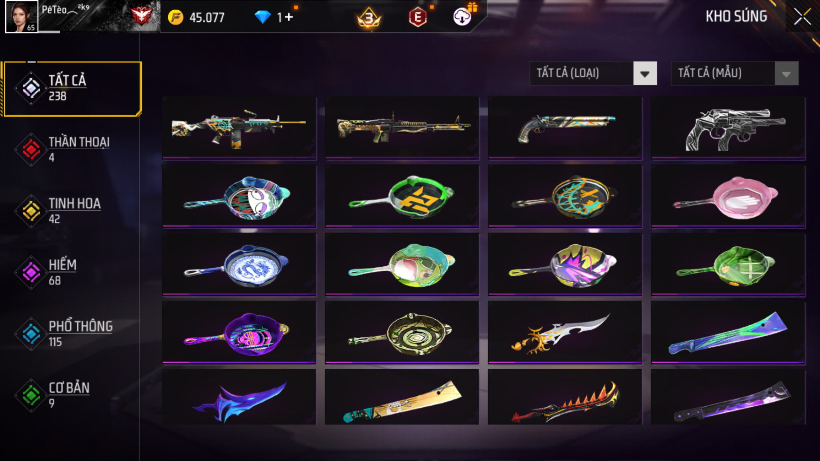Open the red winged guild emblem
Image resolution: width=820 pixels, height=461 pixels.
coord(141,16)
